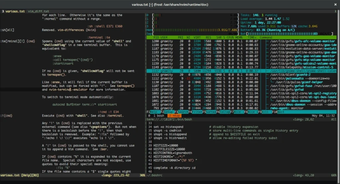Screen dimensions: 340x184
Task: Sort htop by the USER column header
Action: (164, 37)
